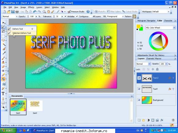Image resolution: width=178 pixels, height=133 pixels.
Task: Click the New document icon
Action: point(4,12)
